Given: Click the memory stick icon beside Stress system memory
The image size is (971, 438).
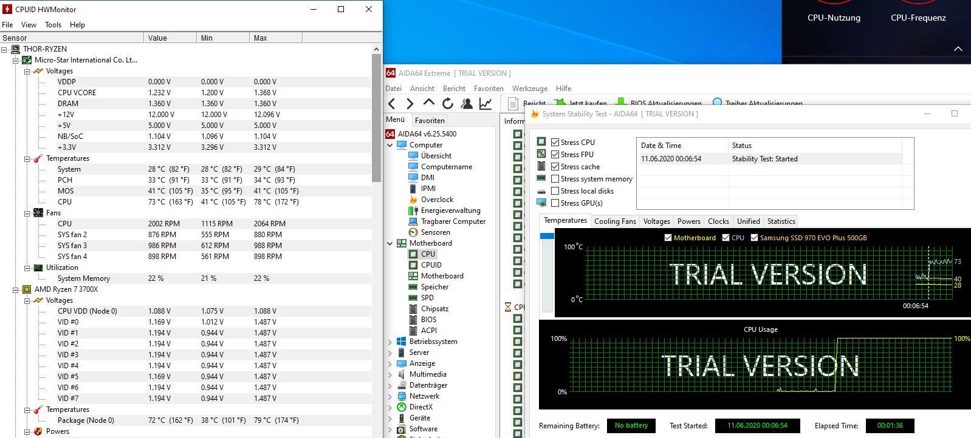Looking at the screenshot, I should click(541, 178).
